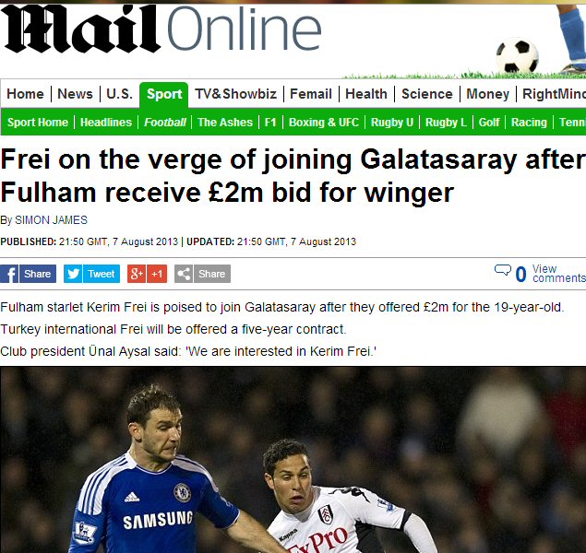Click the Tweet button
586x553 pixels.
pos(102,274)
